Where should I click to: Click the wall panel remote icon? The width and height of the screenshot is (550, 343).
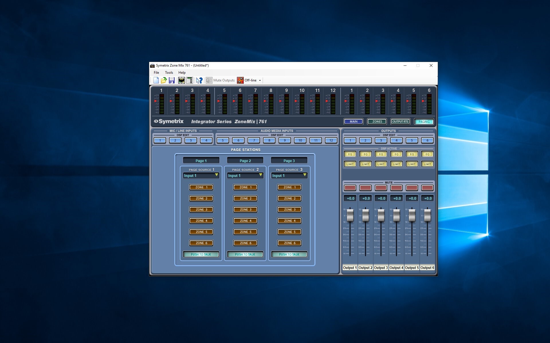click(189, 80)
